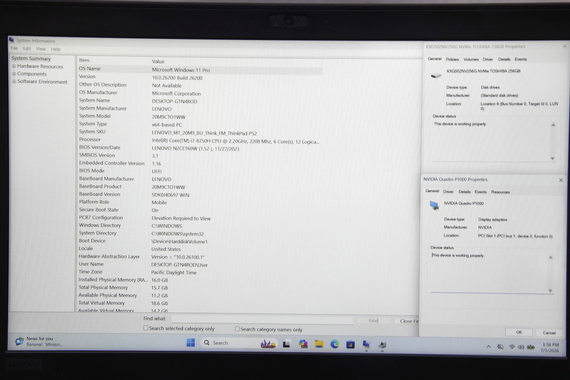Select the Device Manager taskbar icon
The height and width of the screenshot is (380, 570).
(x=382, y=345)
